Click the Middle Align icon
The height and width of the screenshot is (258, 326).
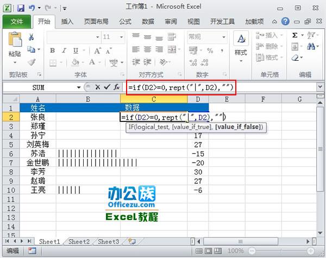[147, 37]
